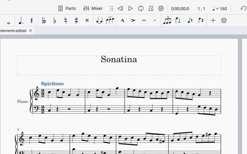The width and height of the screenshot is (247, 154).
Task: Apply tenuto articulation
Action: pos(144,20)
